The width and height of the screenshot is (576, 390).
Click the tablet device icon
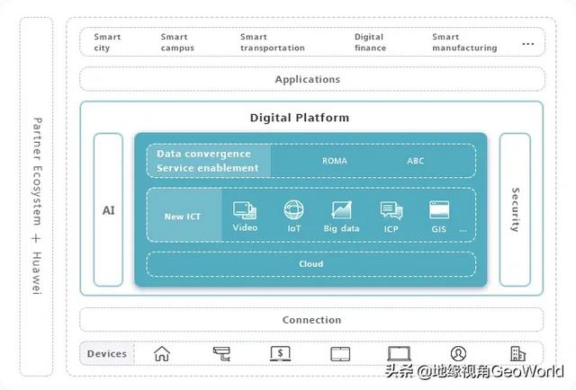340,354
